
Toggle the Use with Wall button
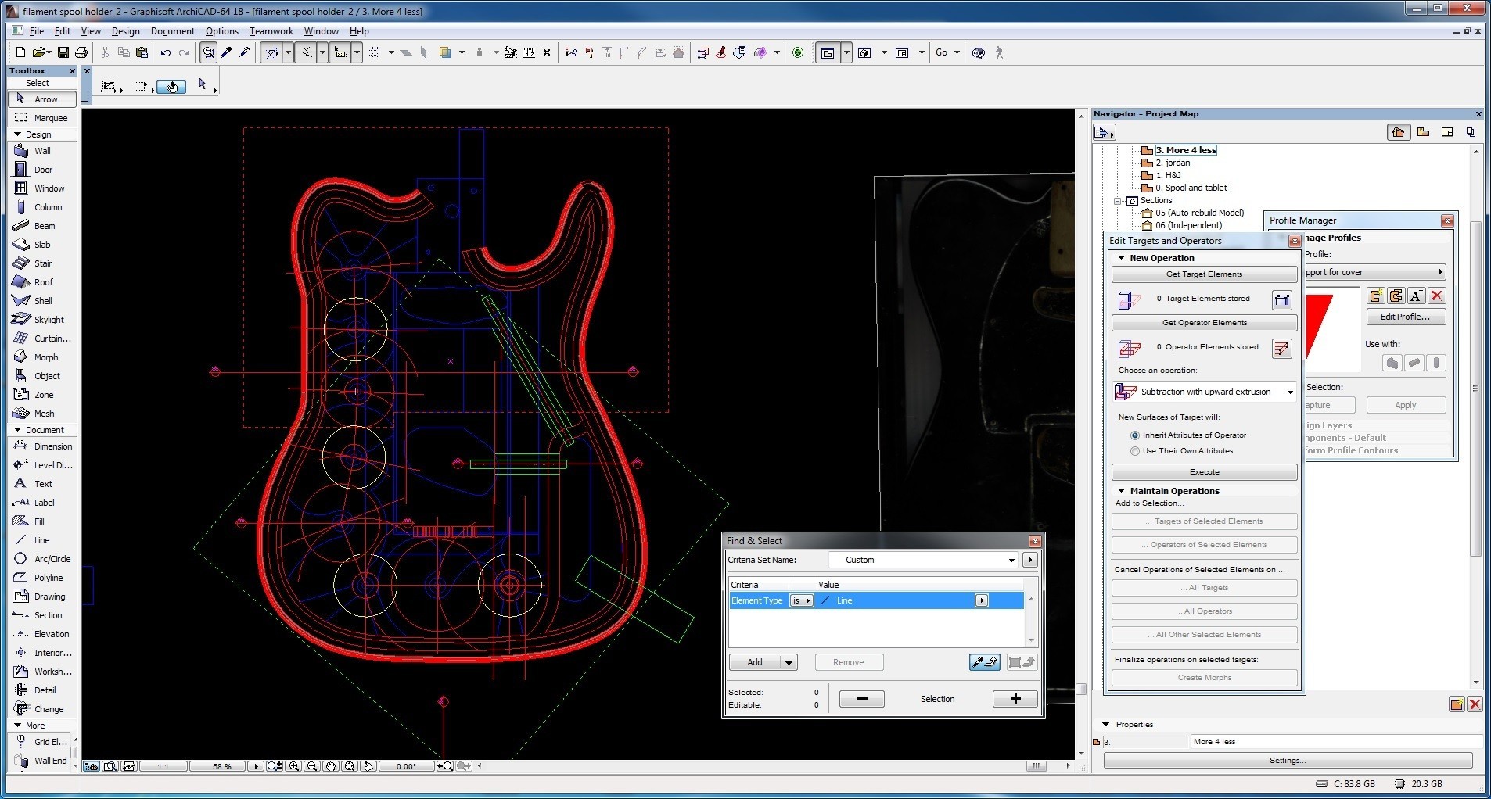click(x=1392, y=363)
